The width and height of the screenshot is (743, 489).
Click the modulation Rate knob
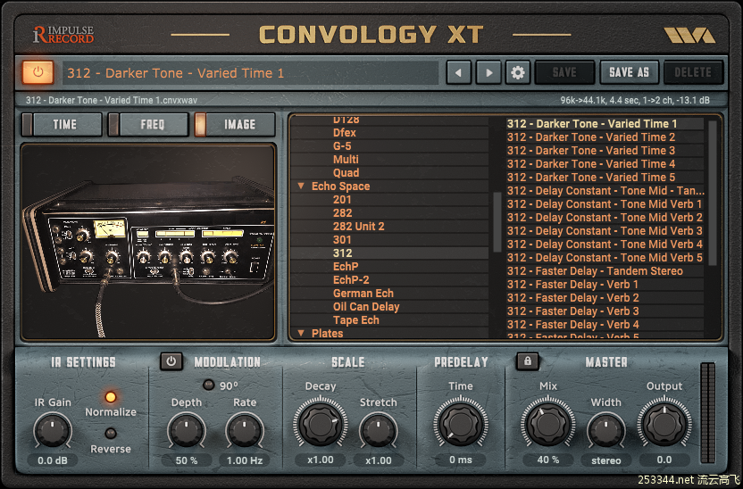pyautogui.click(x=245, y=430)
